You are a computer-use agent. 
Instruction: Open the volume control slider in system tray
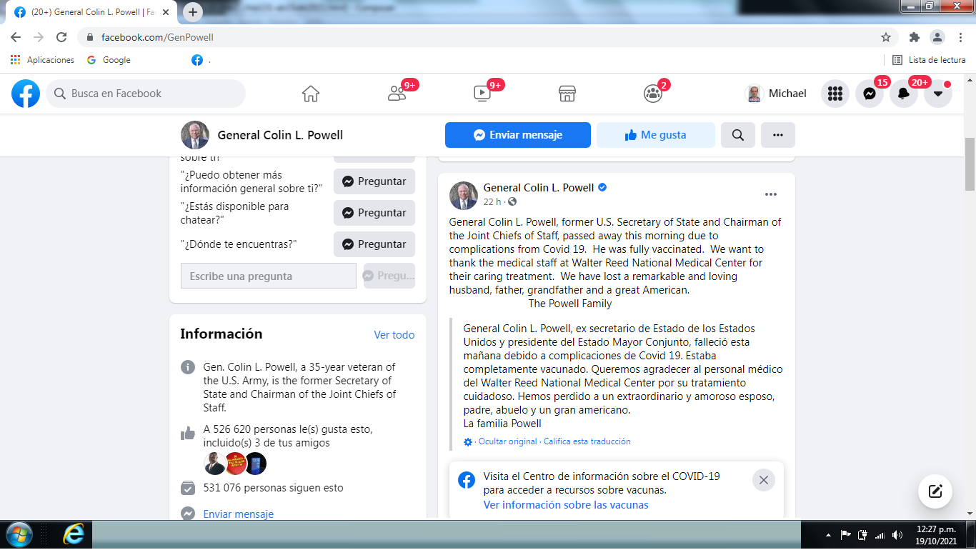point(898,536)
